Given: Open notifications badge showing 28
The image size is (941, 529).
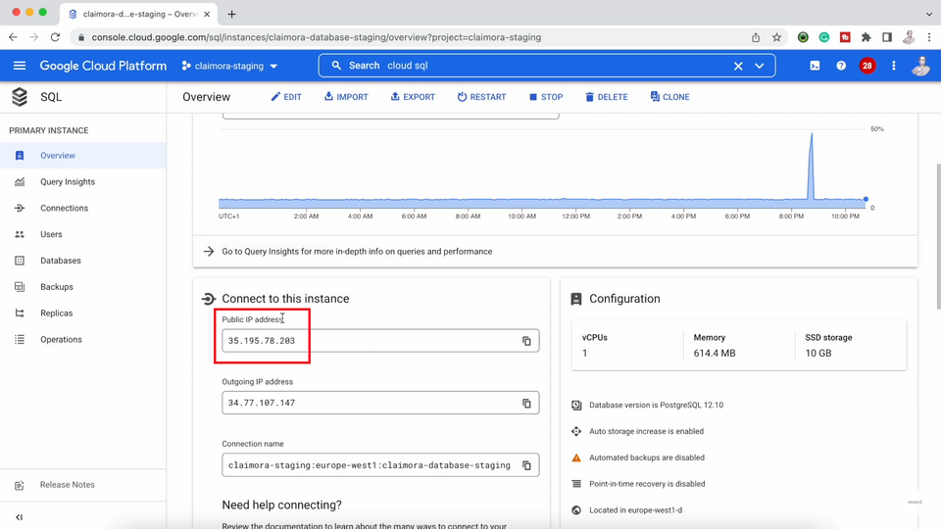Looking at the screenshot, I should [x=867, y=66].
